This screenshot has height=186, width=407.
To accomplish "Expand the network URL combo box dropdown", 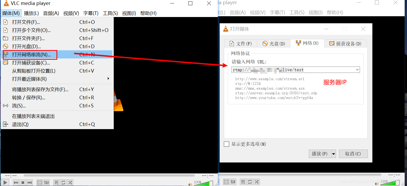I will click(x=357, y=70).
